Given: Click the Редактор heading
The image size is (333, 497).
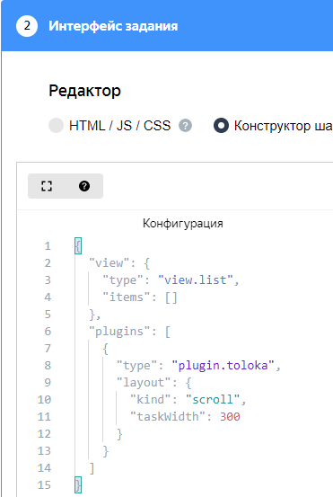Looking at the screenshot, I should [x=85, y=91].
